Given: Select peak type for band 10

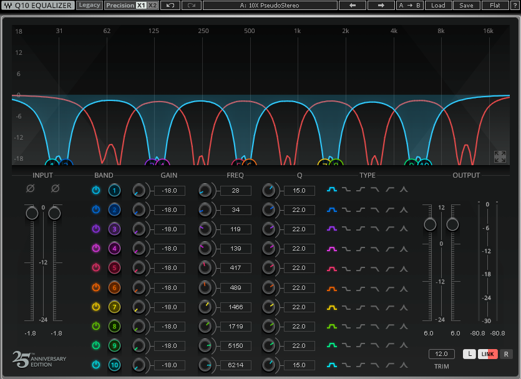Looking at the screenshot, I should pos(404,365).
